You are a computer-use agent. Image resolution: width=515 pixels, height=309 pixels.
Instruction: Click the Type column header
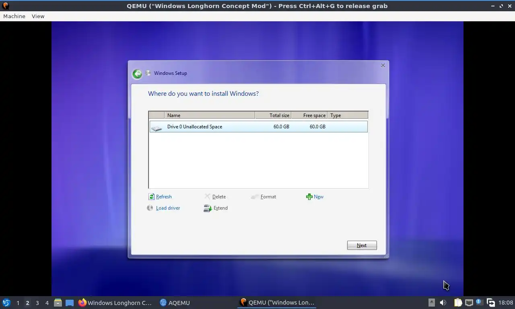coord(348,115)
